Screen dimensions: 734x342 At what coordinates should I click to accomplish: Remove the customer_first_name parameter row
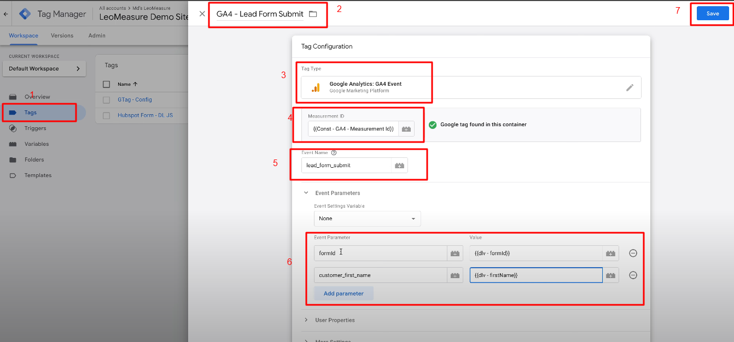(x=633, y=275)
